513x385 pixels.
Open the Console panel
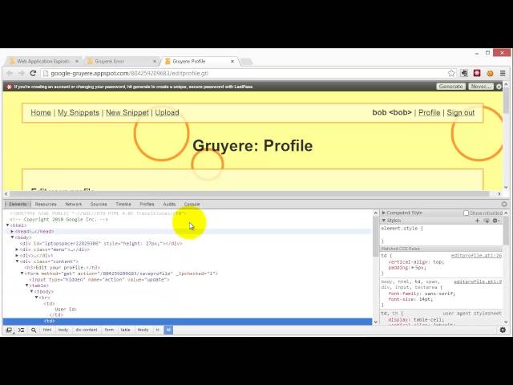pos(192,204)
